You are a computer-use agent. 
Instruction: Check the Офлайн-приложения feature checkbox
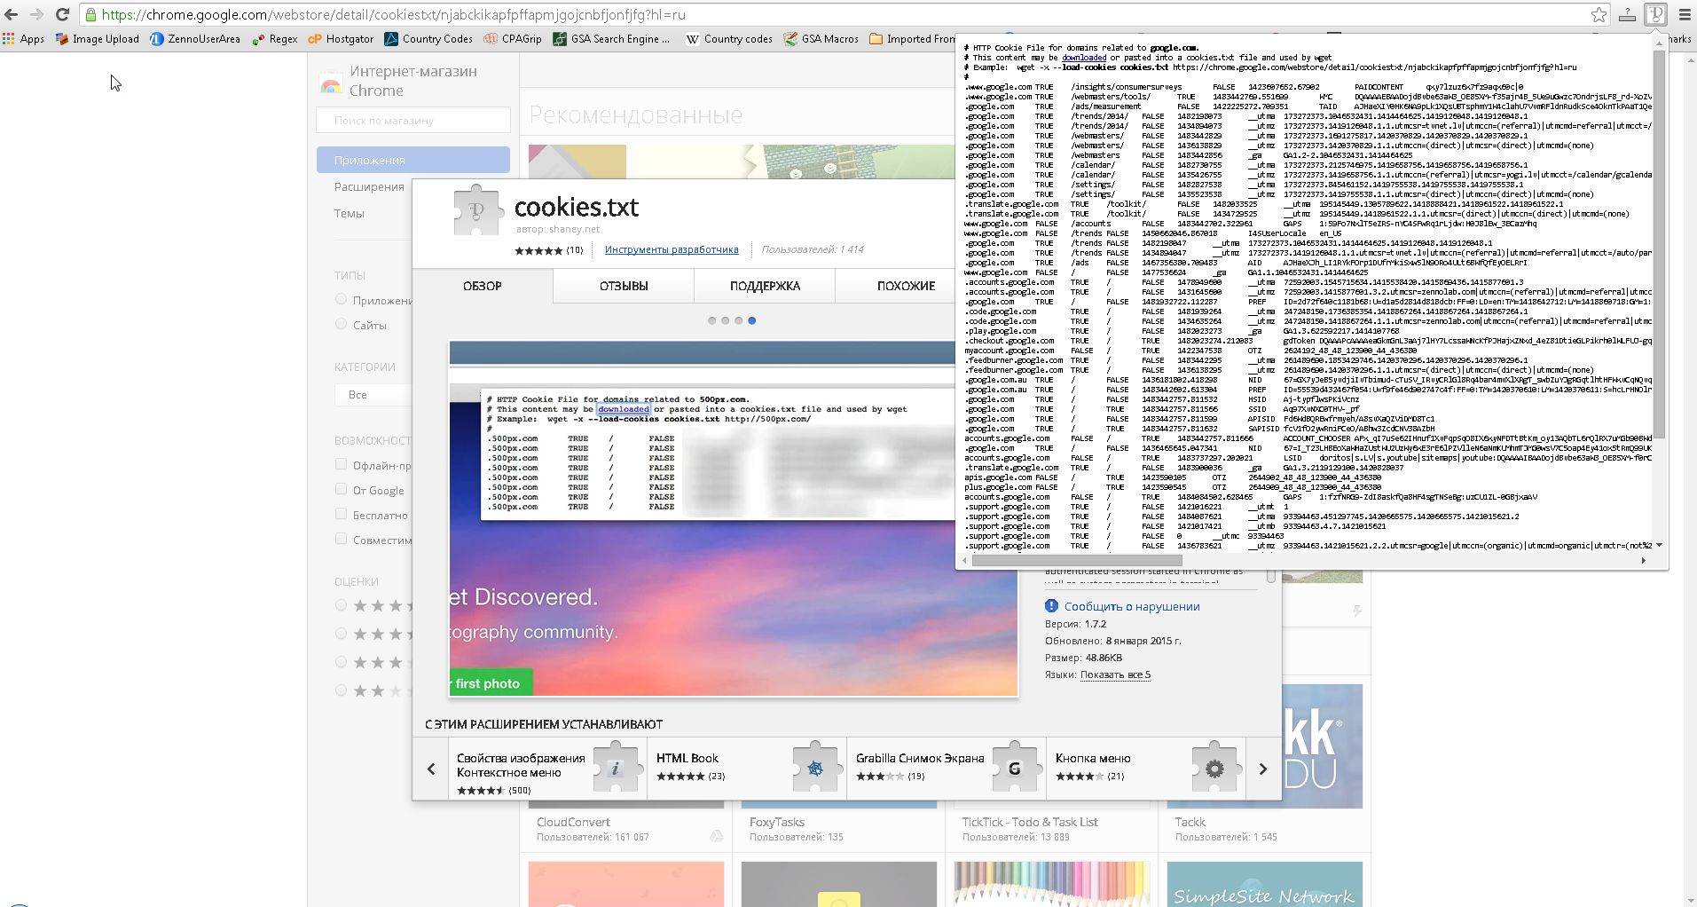click(341, 464)
